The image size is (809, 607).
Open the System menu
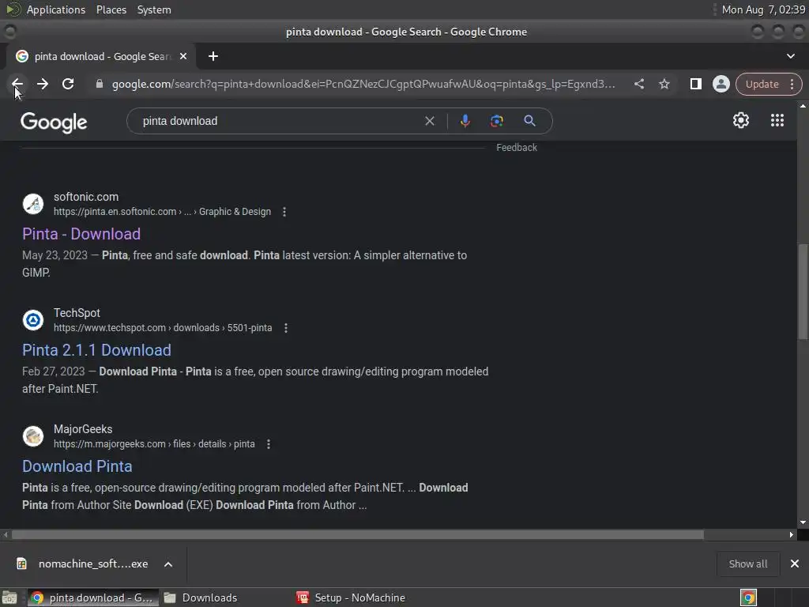[x=154, y=9]
